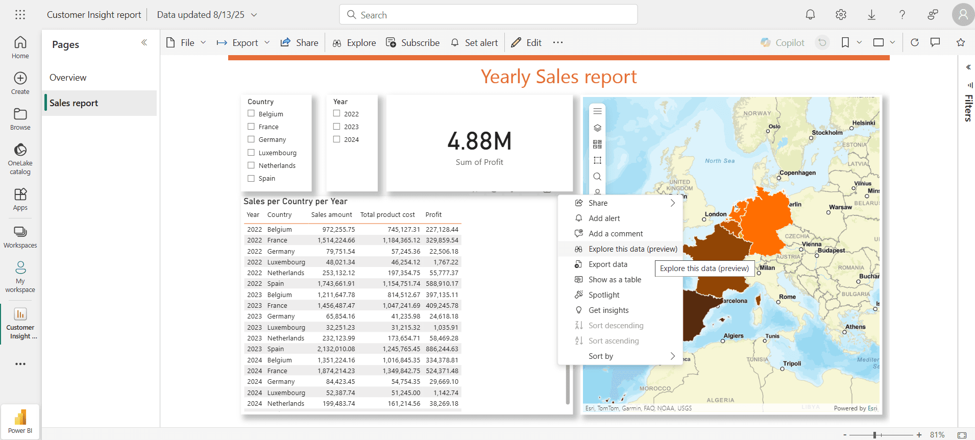Select Customer Insight report in left navigation
Image resolution: width=975 pixels, height=440 pixels.
point(20,324)
